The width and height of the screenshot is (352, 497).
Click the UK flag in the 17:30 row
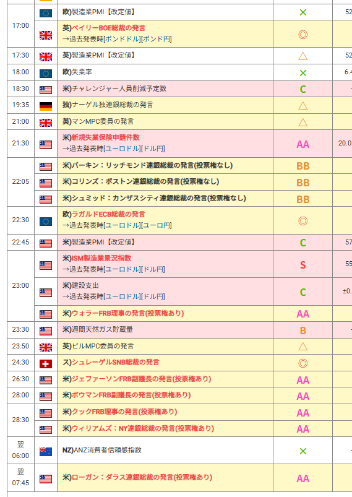tap(46, 57)
